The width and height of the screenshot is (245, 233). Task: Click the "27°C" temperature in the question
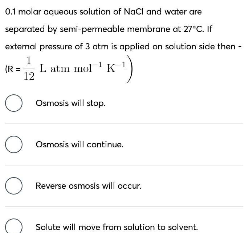tap(194, 29)
